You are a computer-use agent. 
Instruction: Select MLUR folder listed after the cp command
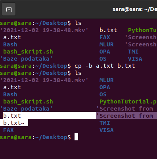(107, 80)
